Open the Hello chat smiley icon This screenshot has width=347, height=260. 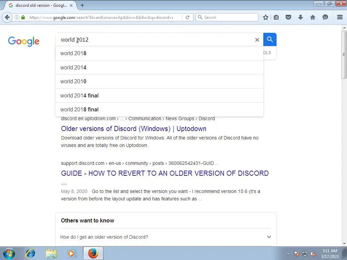coord(325,17)
